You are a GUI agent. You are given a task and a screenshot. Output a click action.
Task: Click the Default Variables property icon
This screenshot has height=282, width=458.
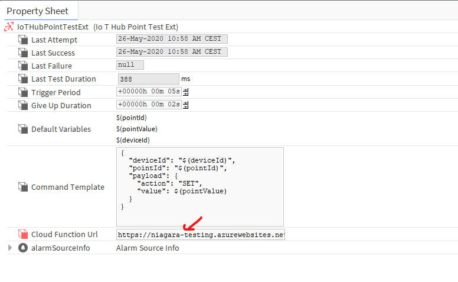[23, 129]
